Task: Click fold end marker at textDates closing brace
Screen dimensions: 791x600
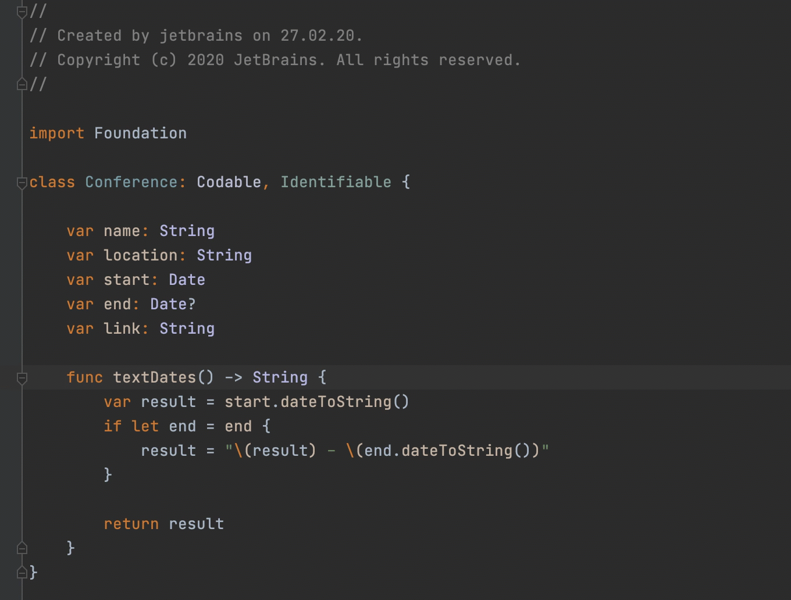Action: coord(22,548)
